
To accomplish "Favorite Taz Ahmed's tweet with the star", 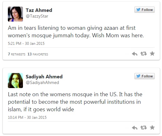I will tap(152, 54).
